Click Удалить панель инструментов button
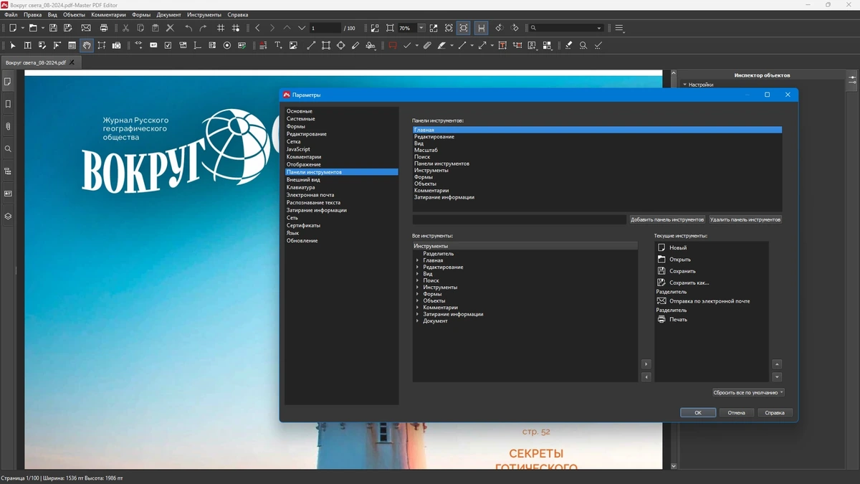The height and width of the screenshot is (484, 860). (x=745, y=219)
